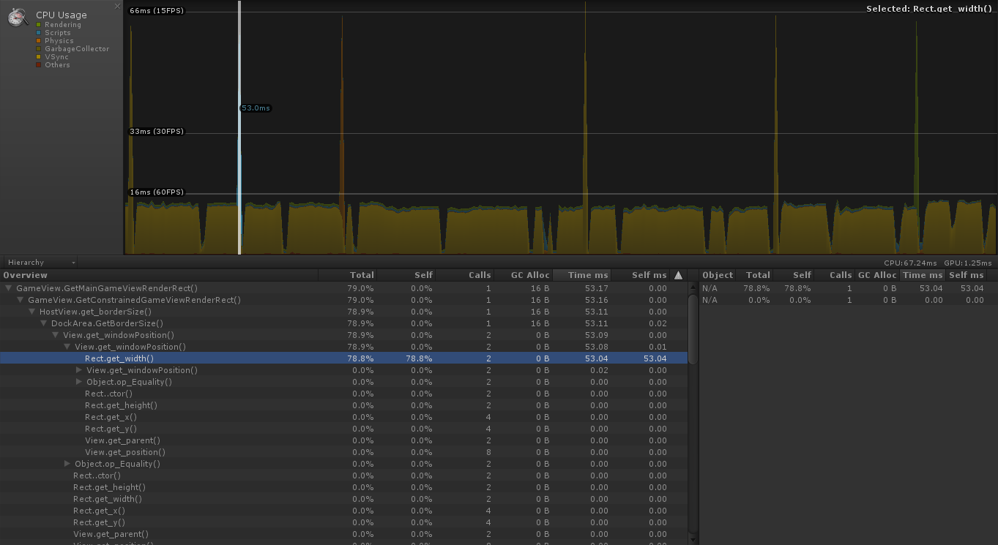Click the detail pane Self column header

coord(793,275)
